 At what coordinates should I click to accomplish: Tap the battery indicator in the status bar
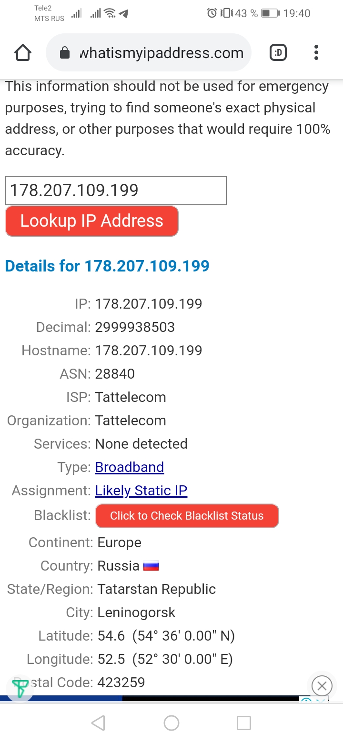[270, 13]
